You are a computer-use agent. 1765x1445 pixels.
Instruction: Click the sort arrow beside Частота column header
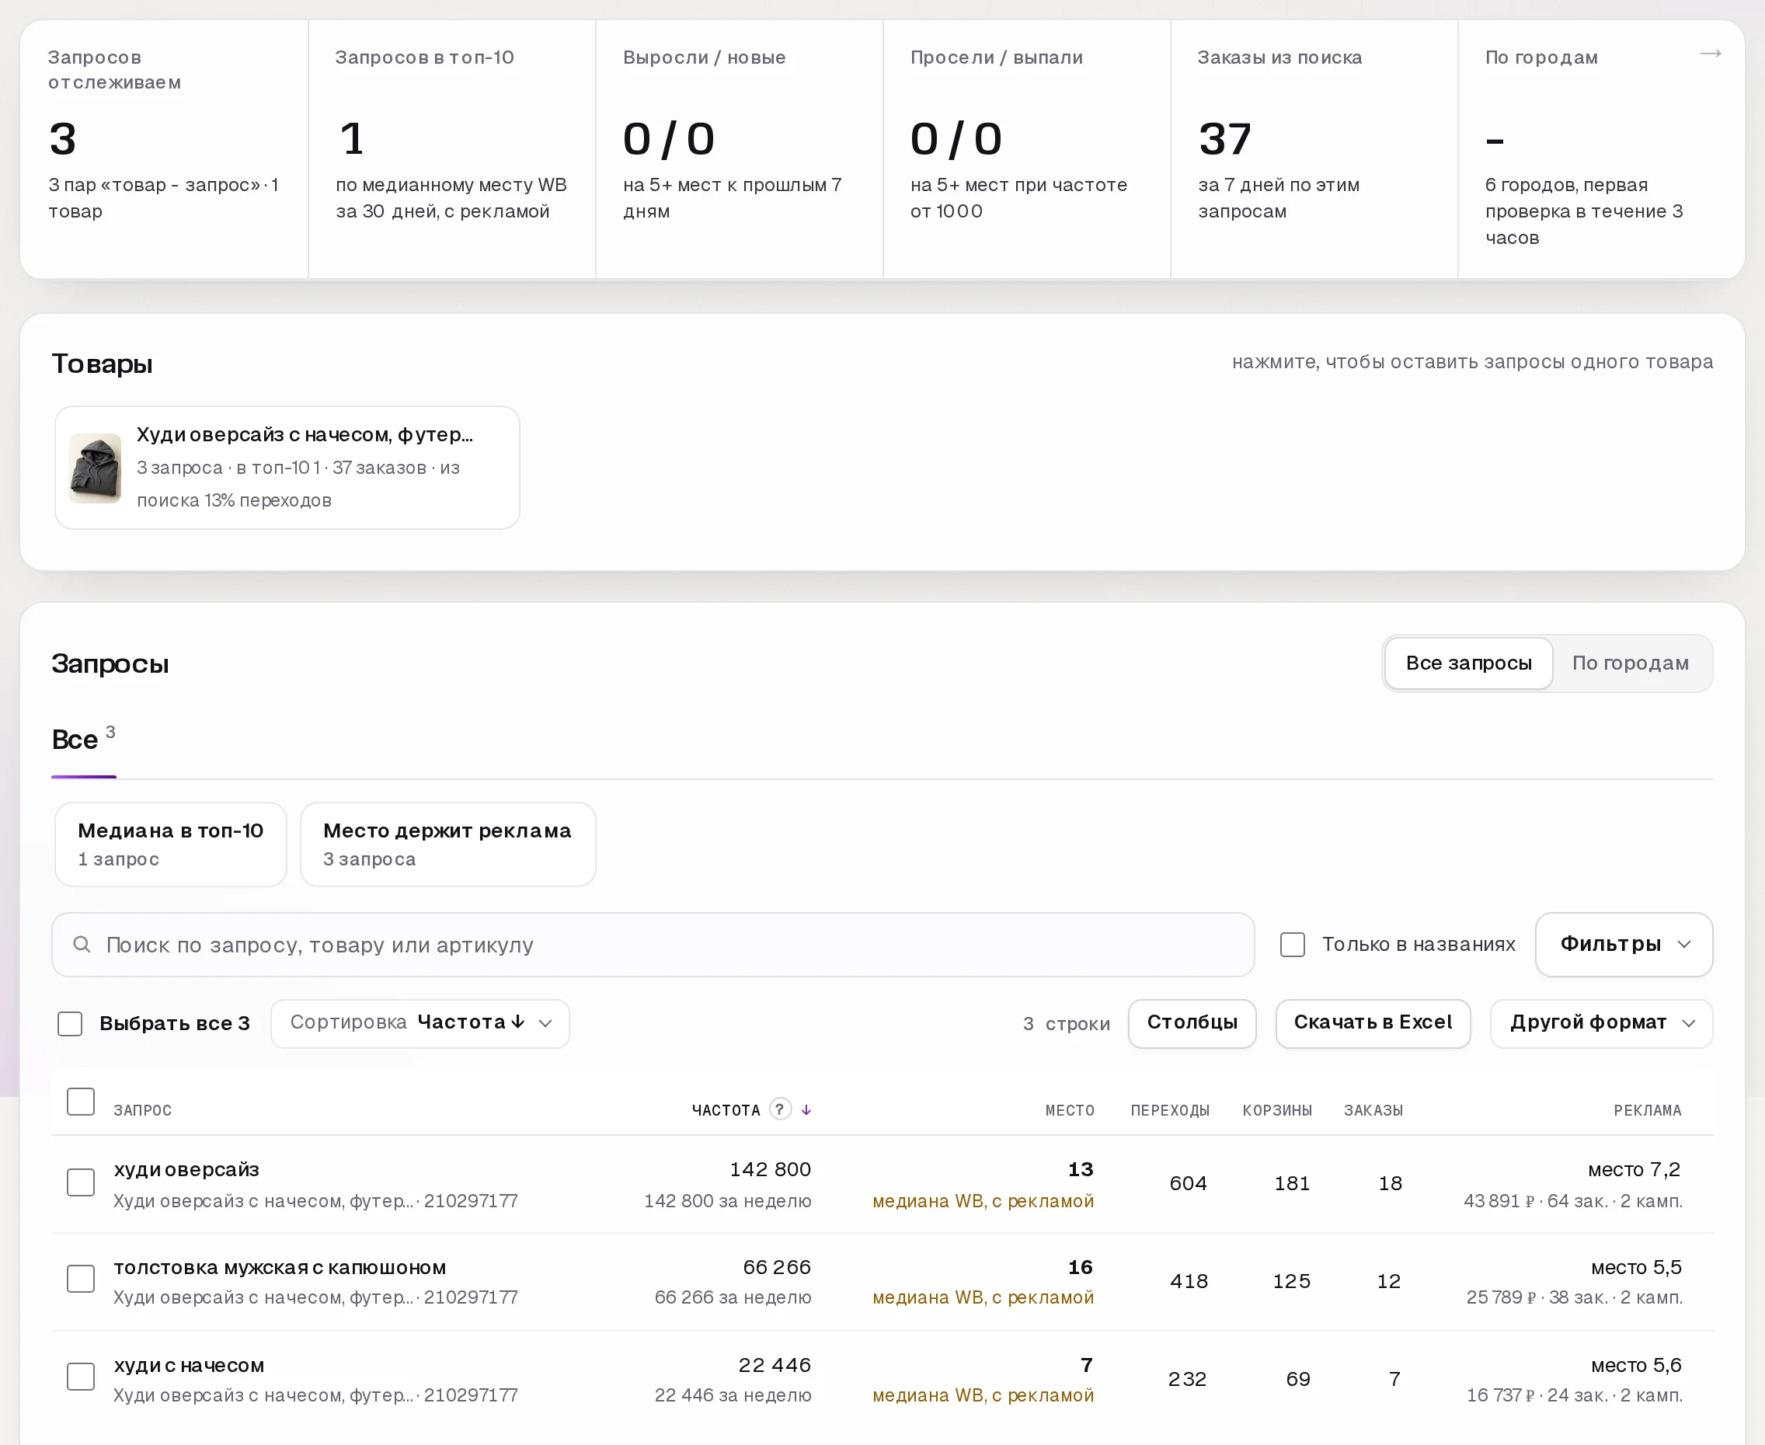point(806,1109)
